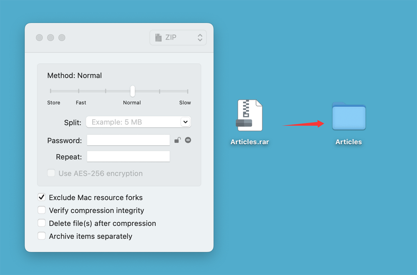The height and width of the screenshot is (275, 417).
Task: Click the eye icon to reveal password
Action: [188, 140]
